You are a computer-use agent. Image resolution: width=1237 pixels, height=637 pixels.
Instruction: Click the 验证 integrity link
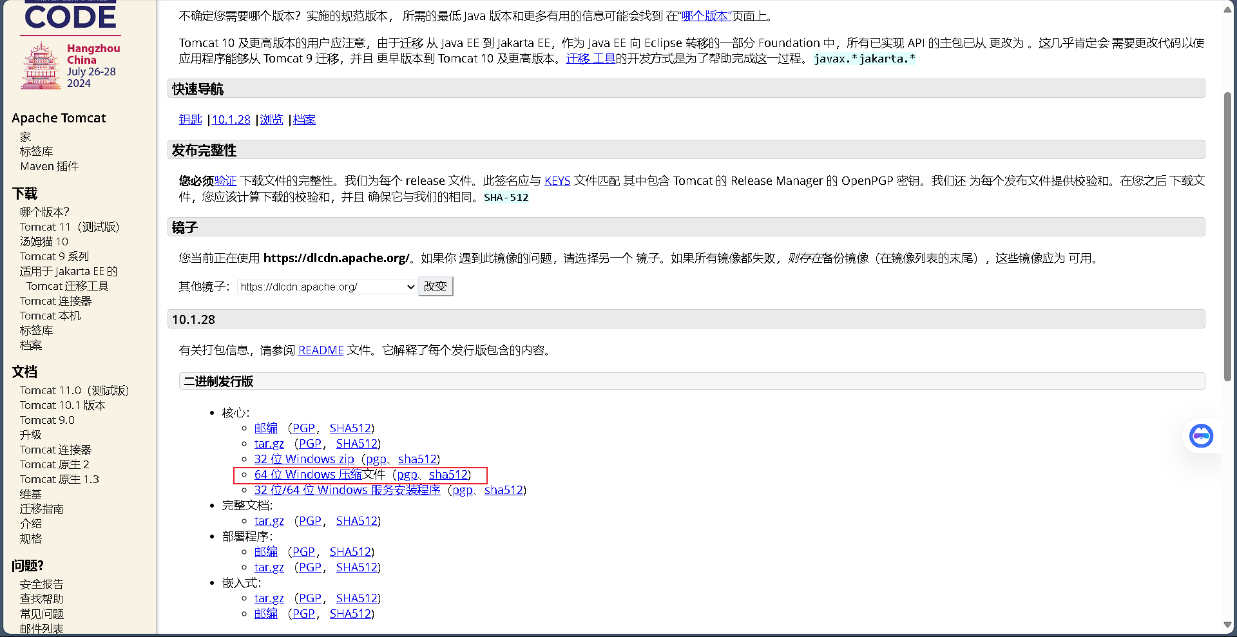(225, 181)
